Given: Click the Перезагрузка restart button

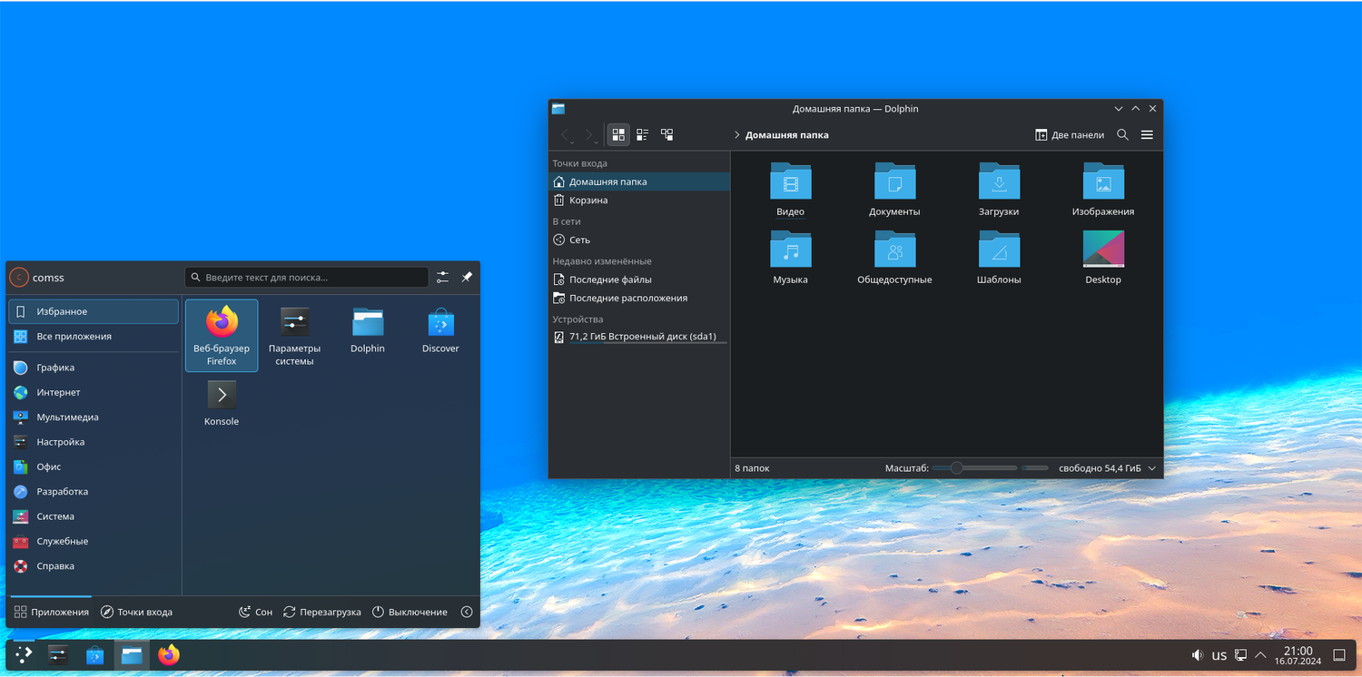Looking at the screenshot, I should (322, 612).
